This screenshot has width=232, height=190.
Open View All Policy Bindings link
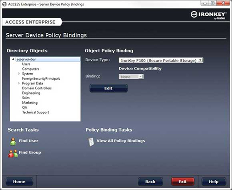tap(121, 141)
